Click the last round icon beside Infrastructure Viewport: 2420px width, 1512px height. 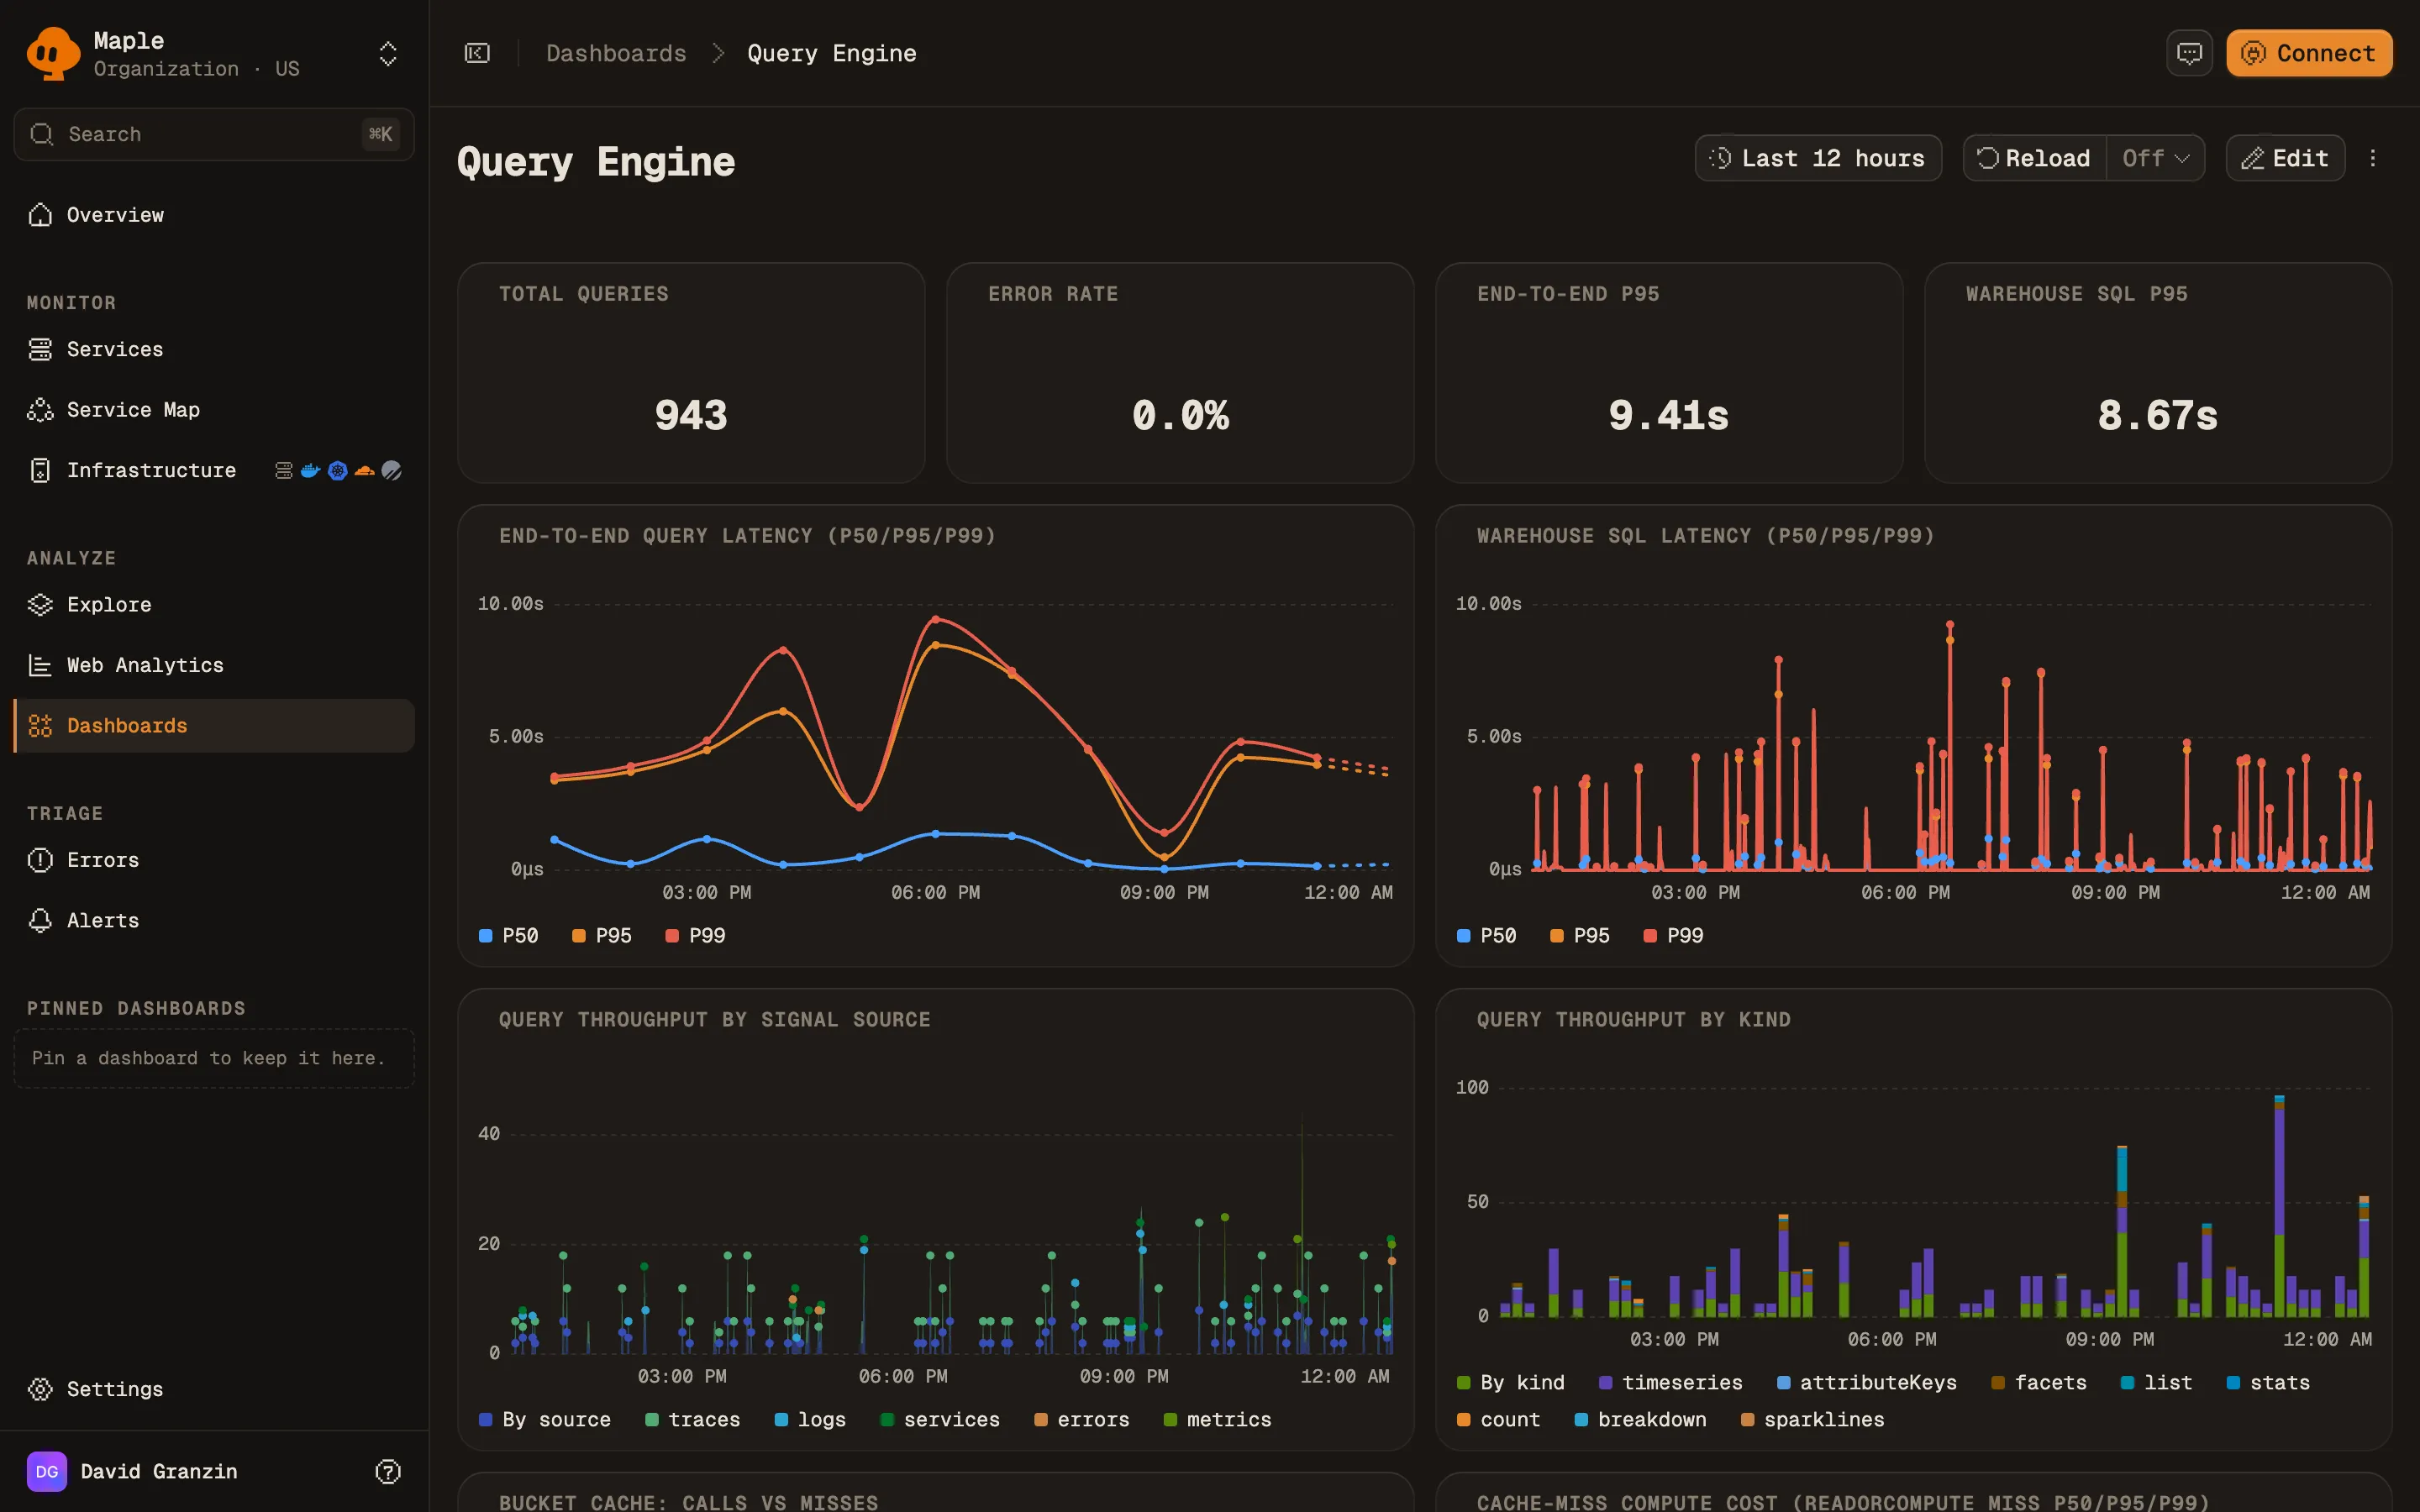coord(392,470)
